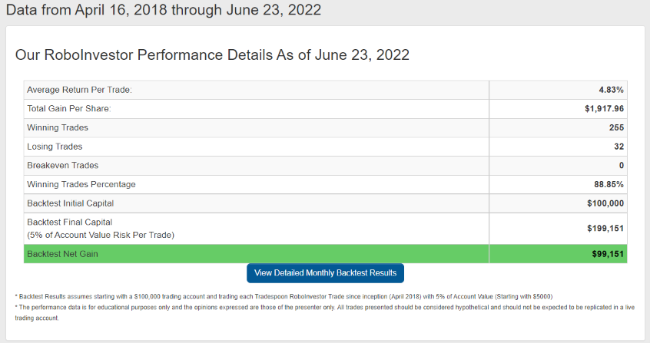Click the Winning Trades Percentage label
This screenshot has width=650, height=343.
click(x=81, y=184)
